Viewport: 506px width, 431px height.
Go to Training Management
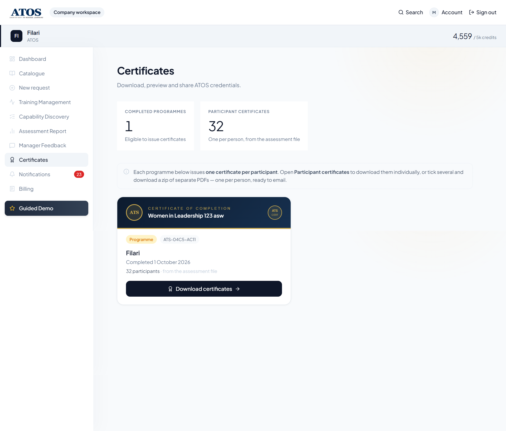[x=46, y=102]
